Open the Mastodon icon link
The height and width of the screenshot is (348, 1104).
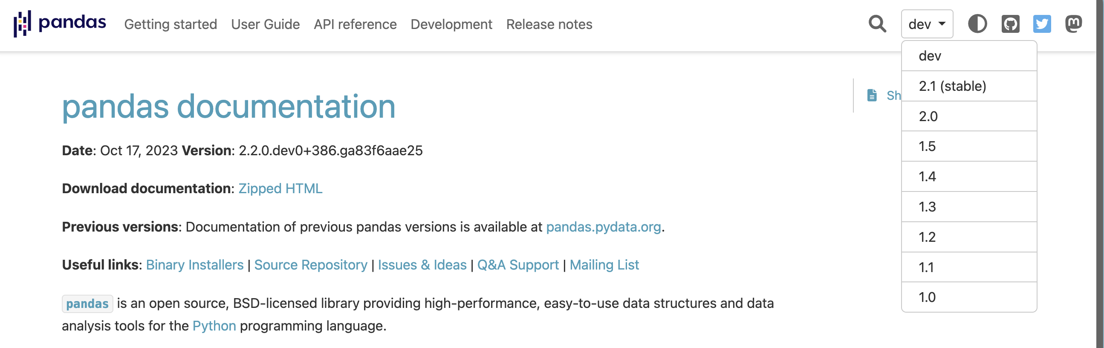click(1074, 24)
